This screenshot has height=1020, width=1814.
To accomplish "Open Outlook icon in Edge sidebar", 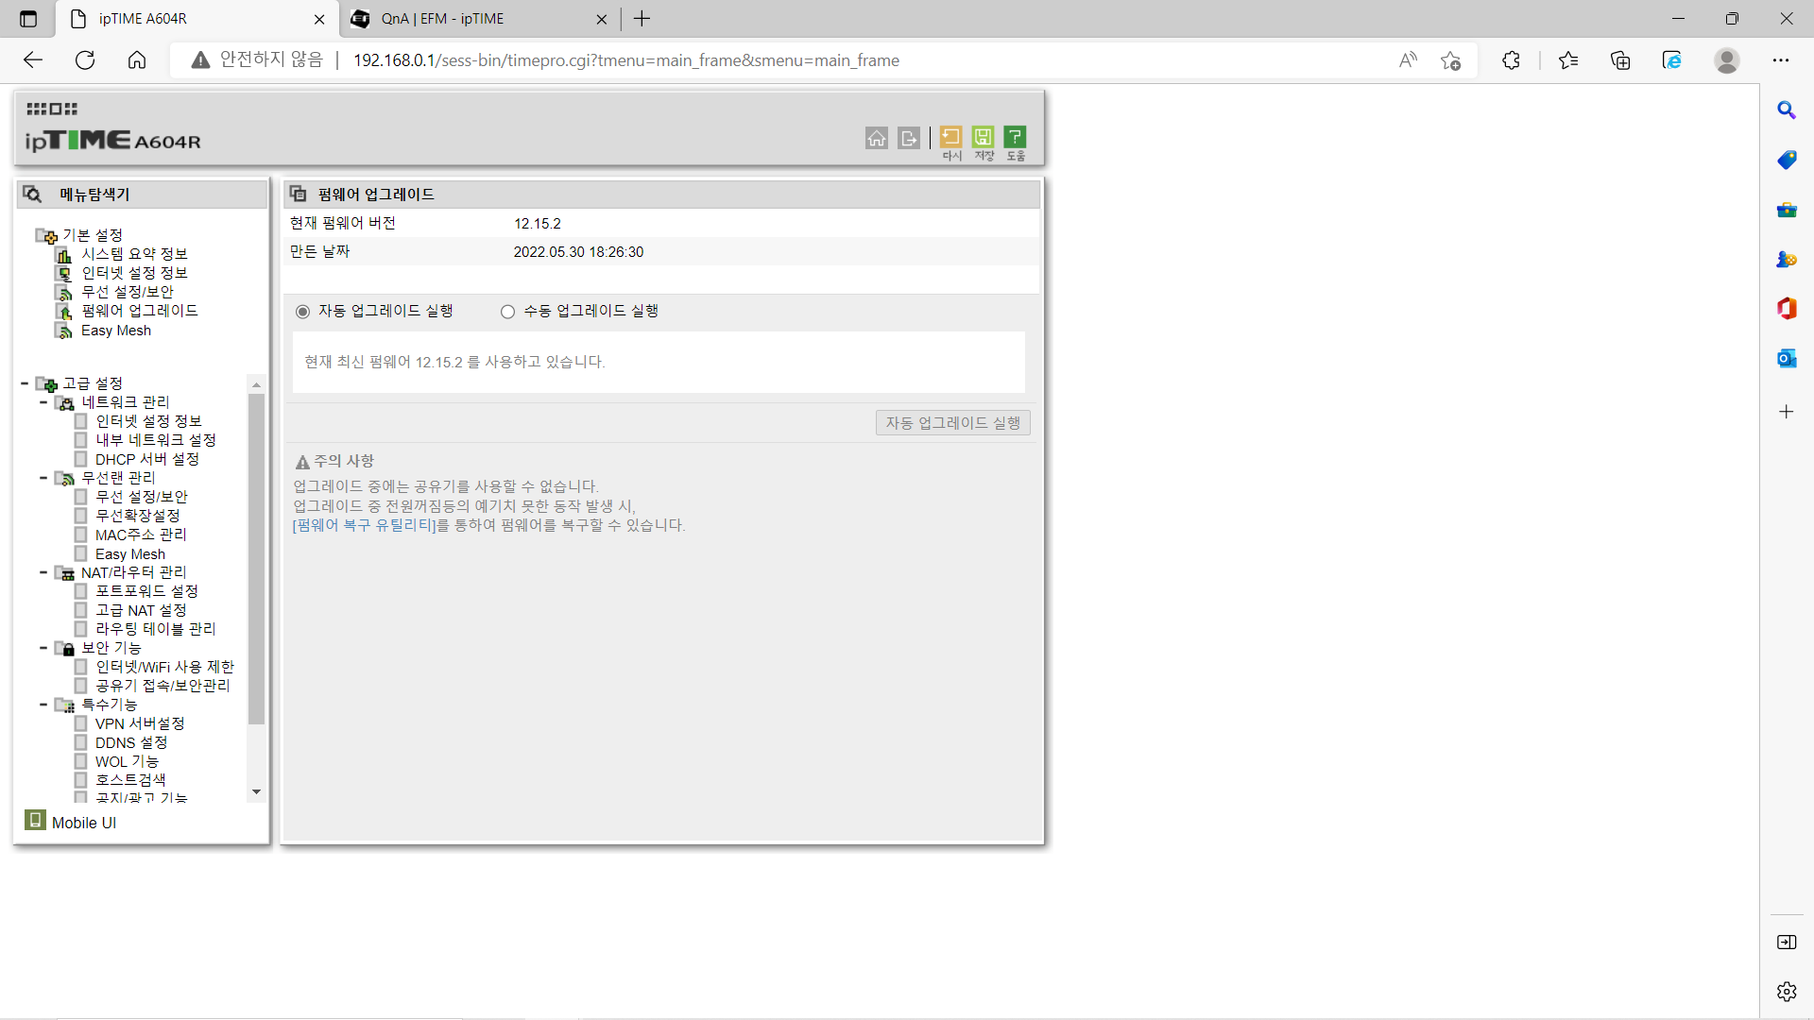I will click(x=1787, y=358).
